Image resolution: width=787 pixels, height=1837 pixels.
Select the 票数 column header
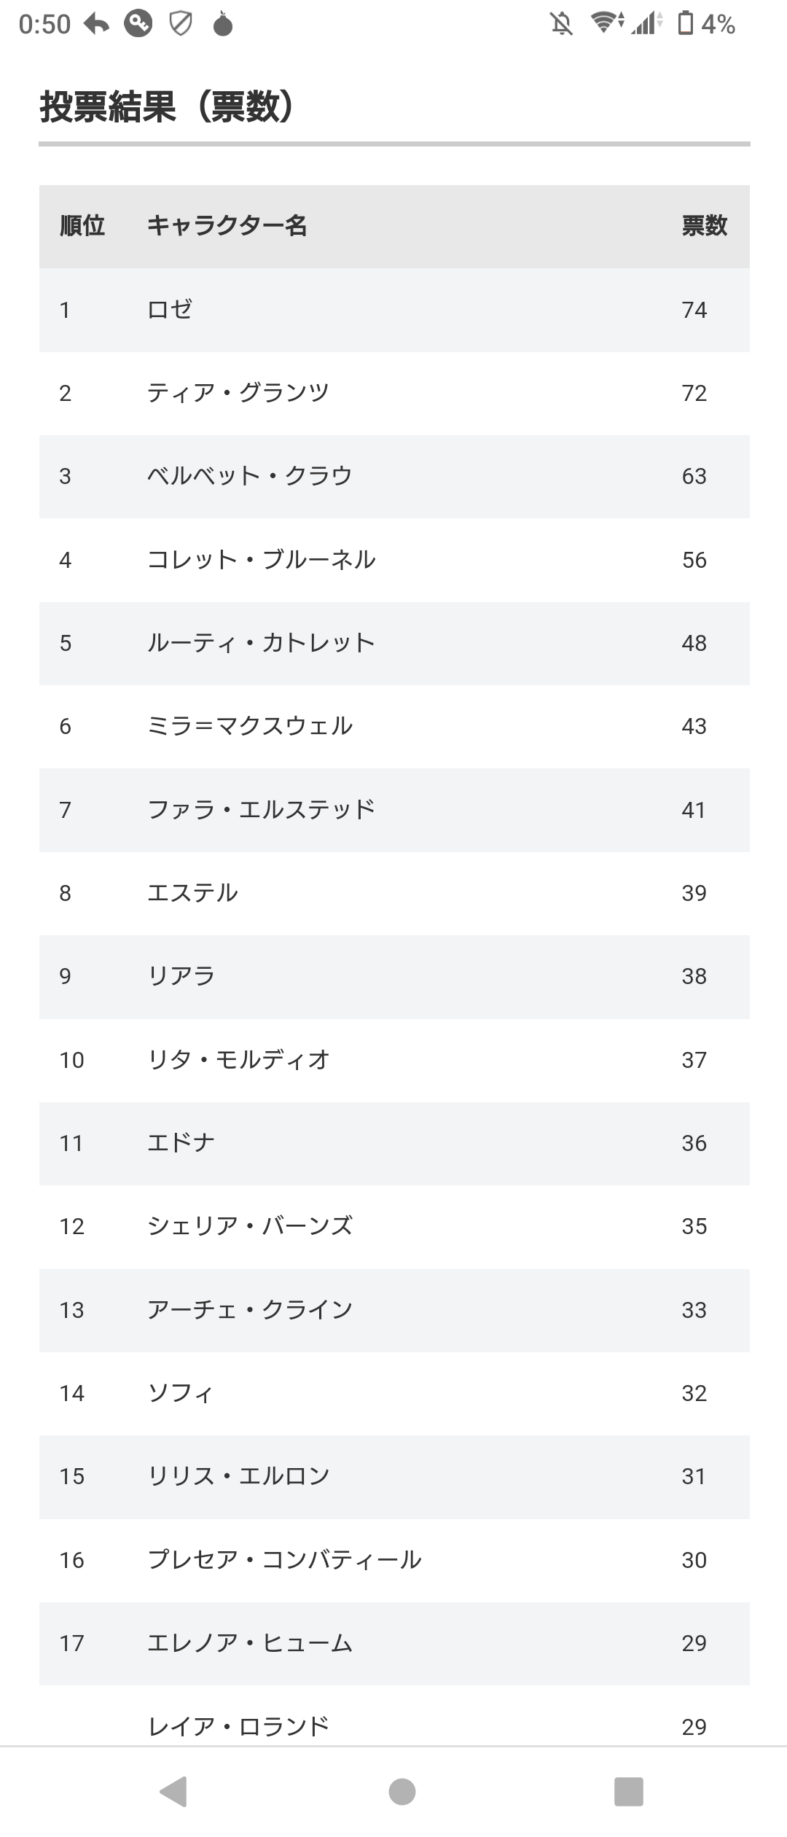pos(705,226)
